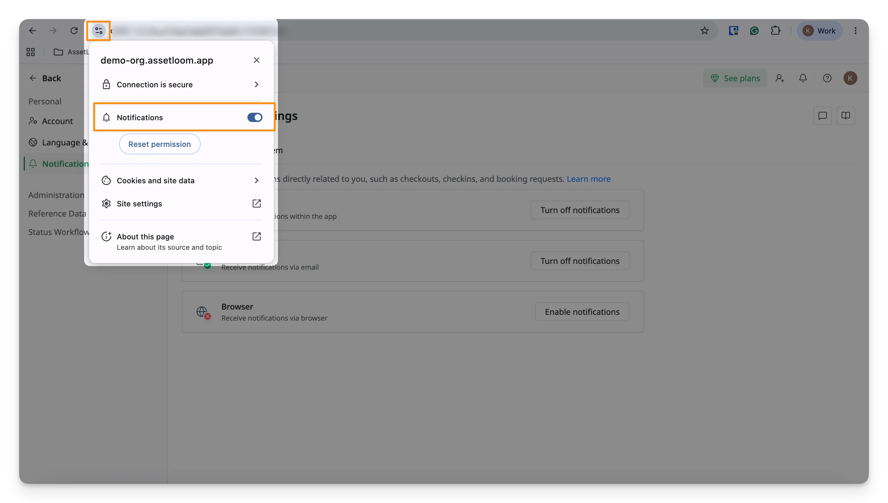Turn off in-app notifications
888x503 pixels.
[580, 210]
